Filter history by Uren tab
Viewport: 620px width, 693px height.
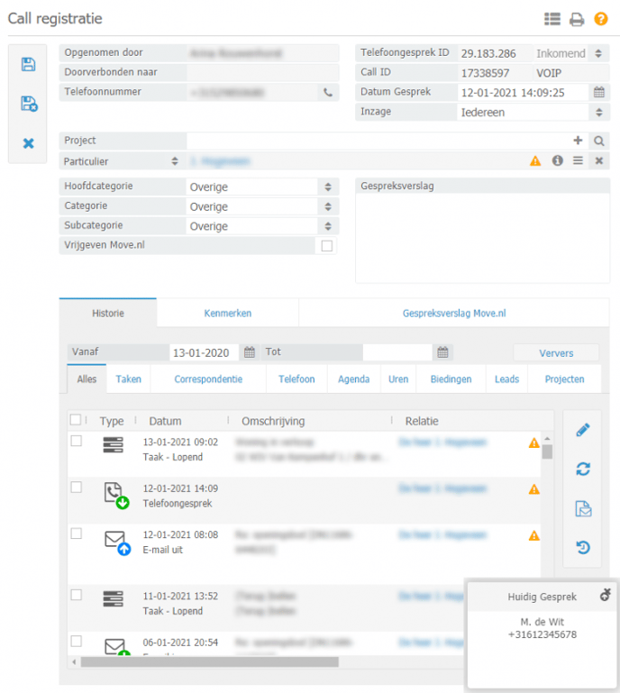398,379
